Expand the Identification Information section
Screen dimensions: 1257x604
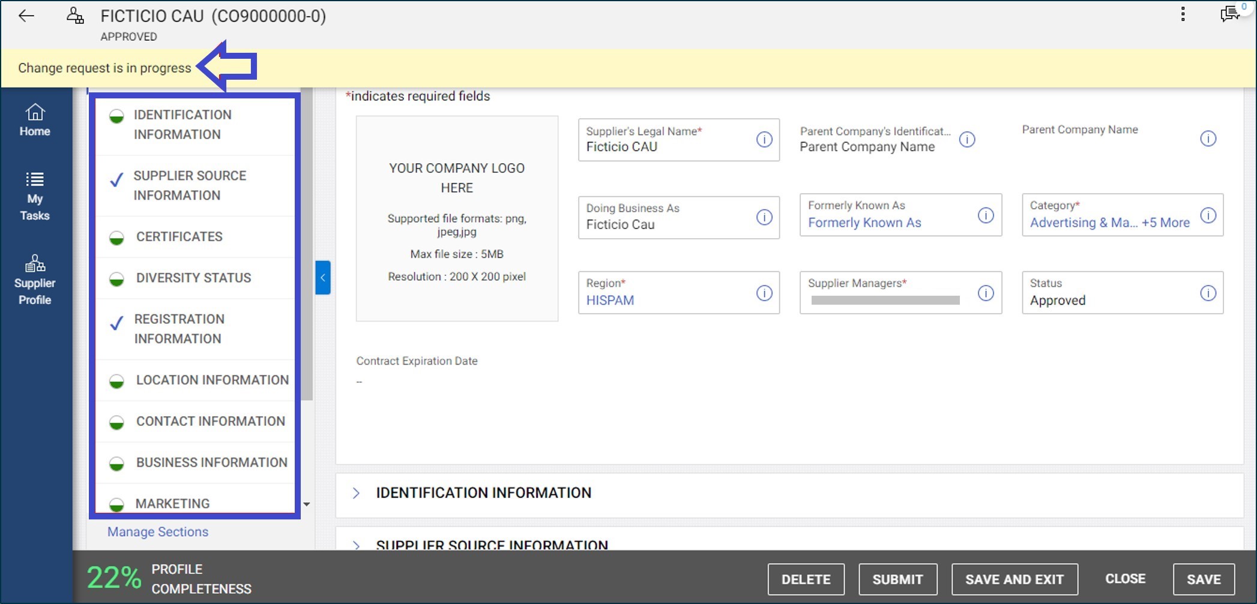357,492
